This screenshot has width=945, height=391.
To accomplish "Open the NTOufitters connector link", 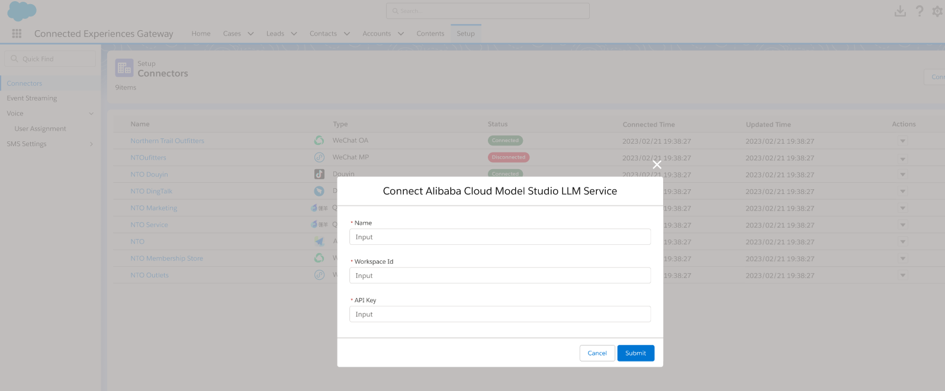I will (x=148, y=157).
